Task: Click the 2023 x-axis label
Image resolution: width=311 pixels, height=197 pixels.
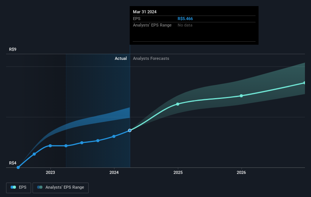Action: tap(50, 172)
